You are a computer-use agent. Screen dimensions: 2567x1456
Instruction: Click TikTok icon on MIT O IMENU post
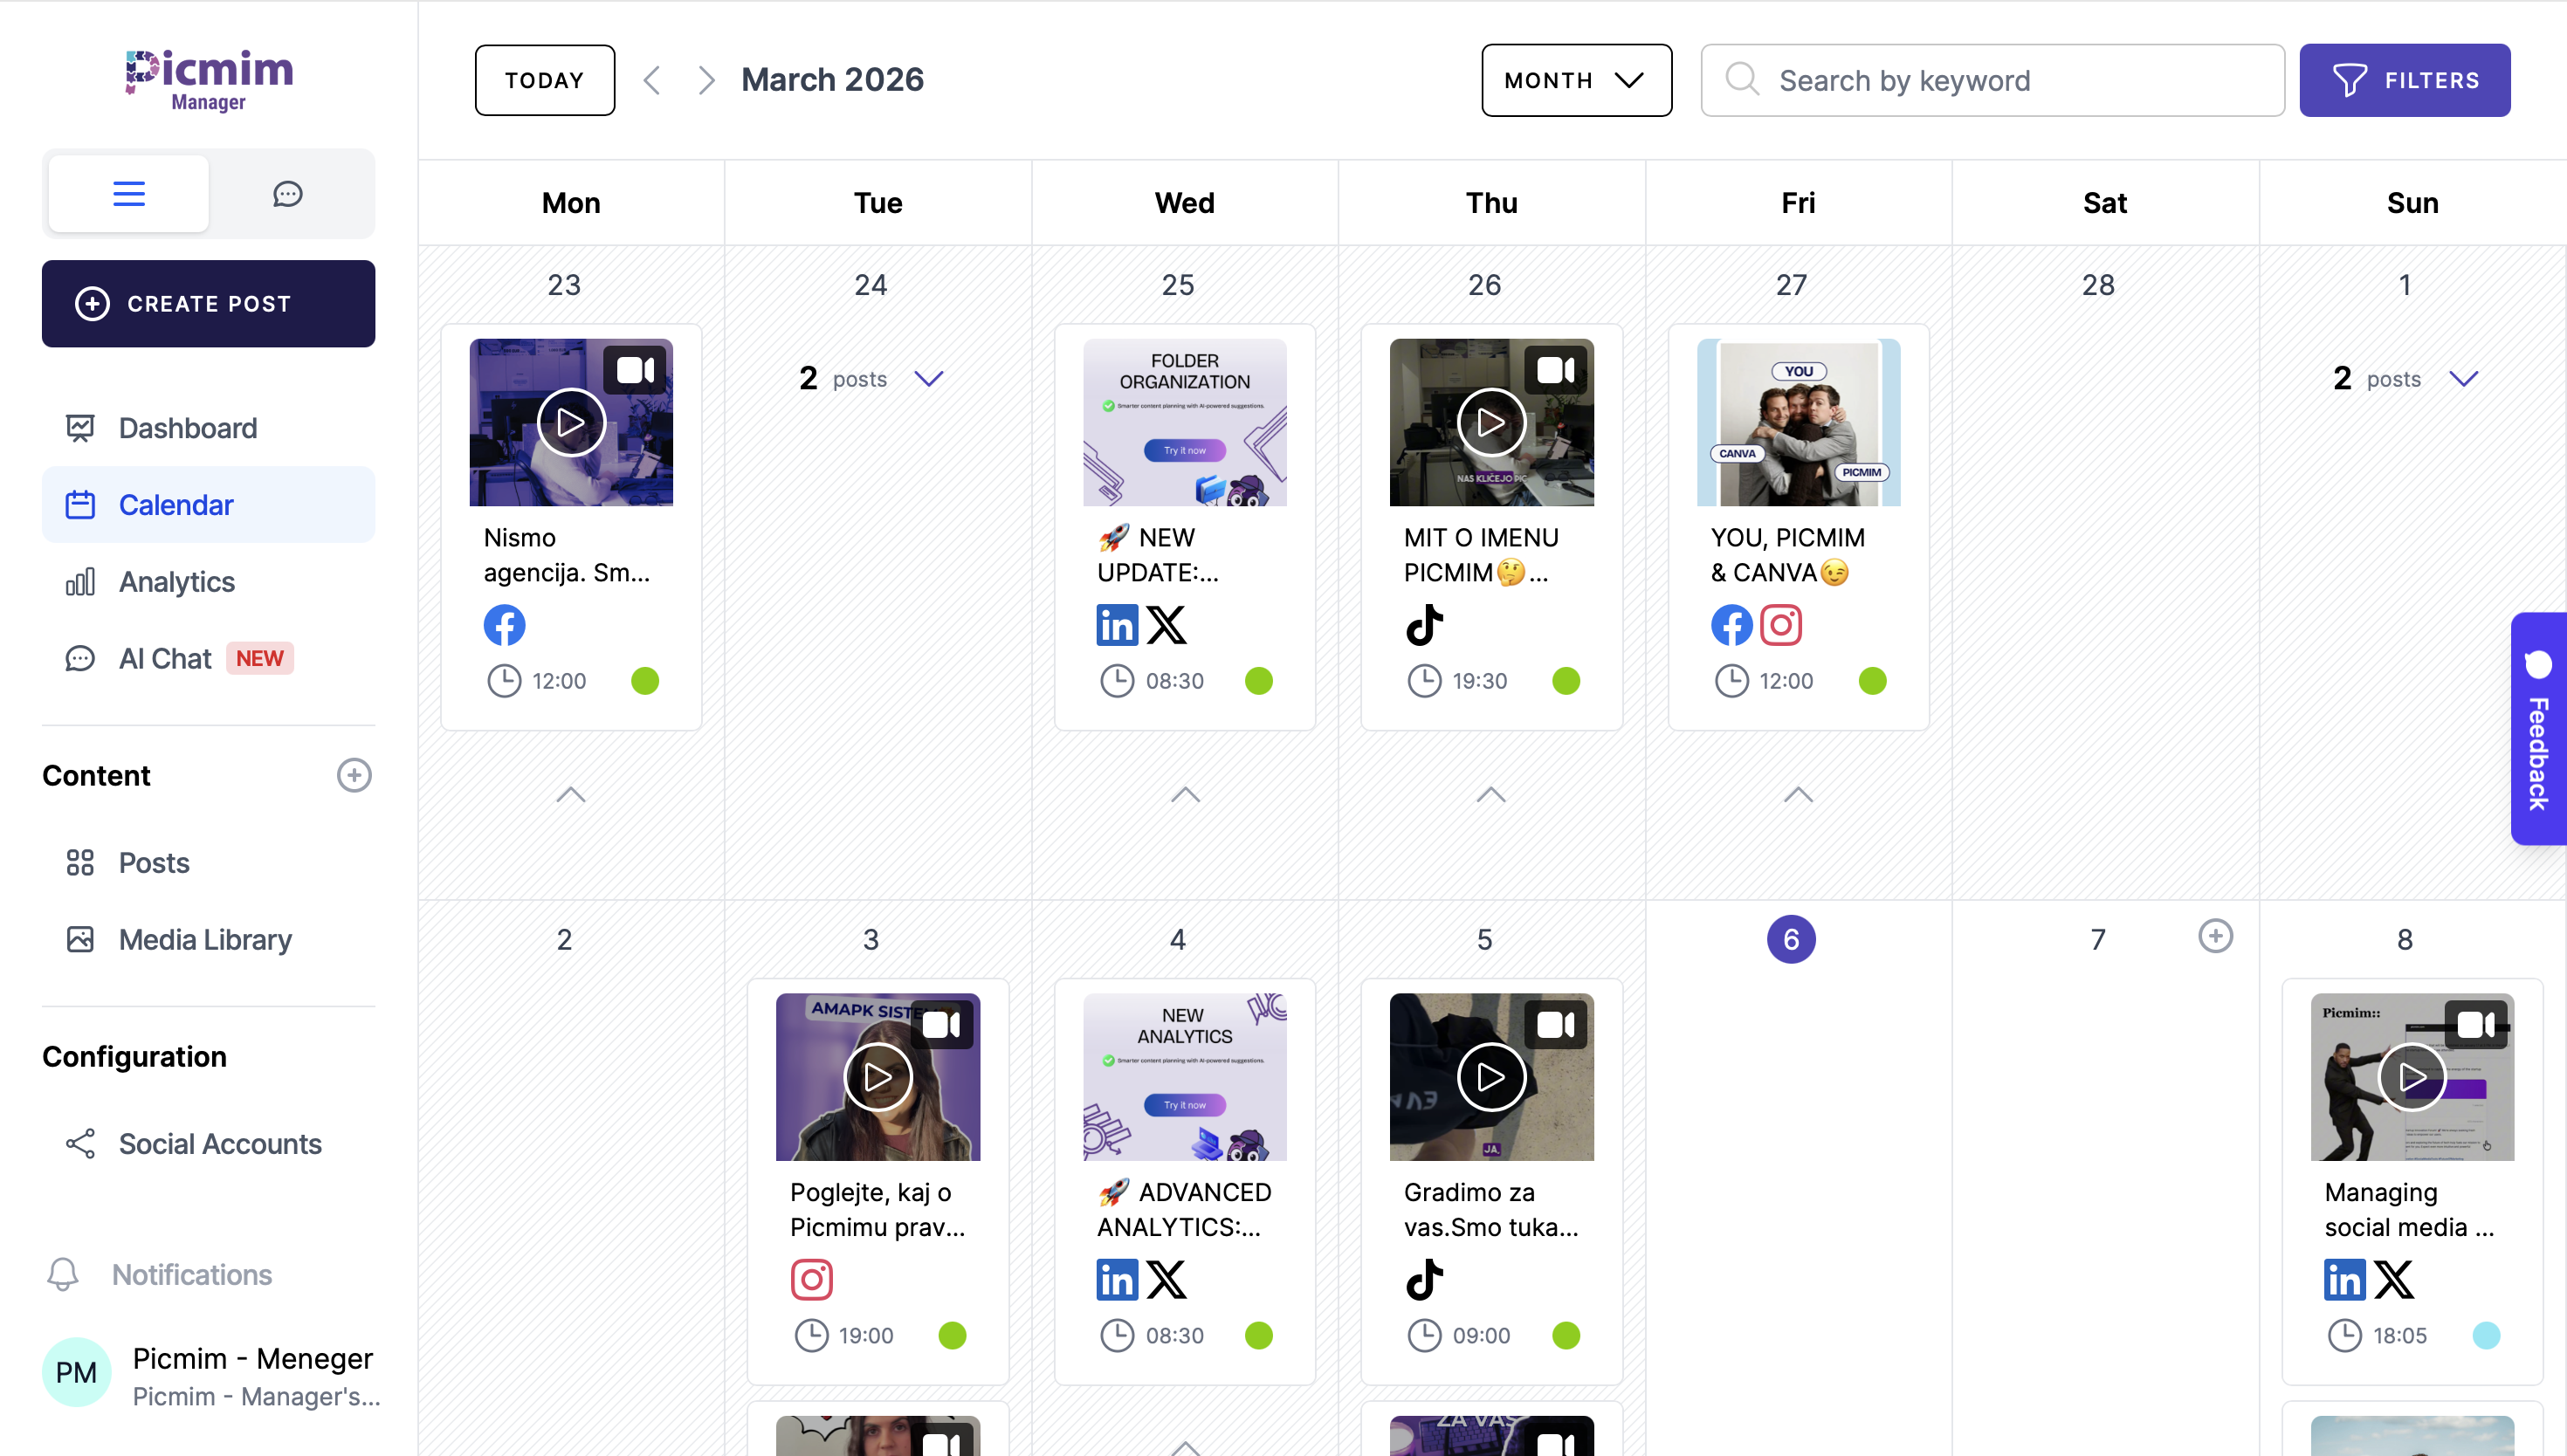[x=1424, y=625]
